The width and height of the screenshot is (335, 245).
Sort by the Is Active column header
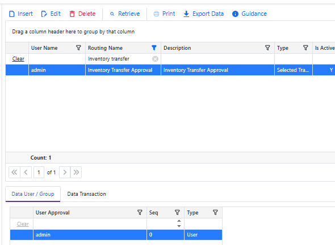(x=325, y=48)
